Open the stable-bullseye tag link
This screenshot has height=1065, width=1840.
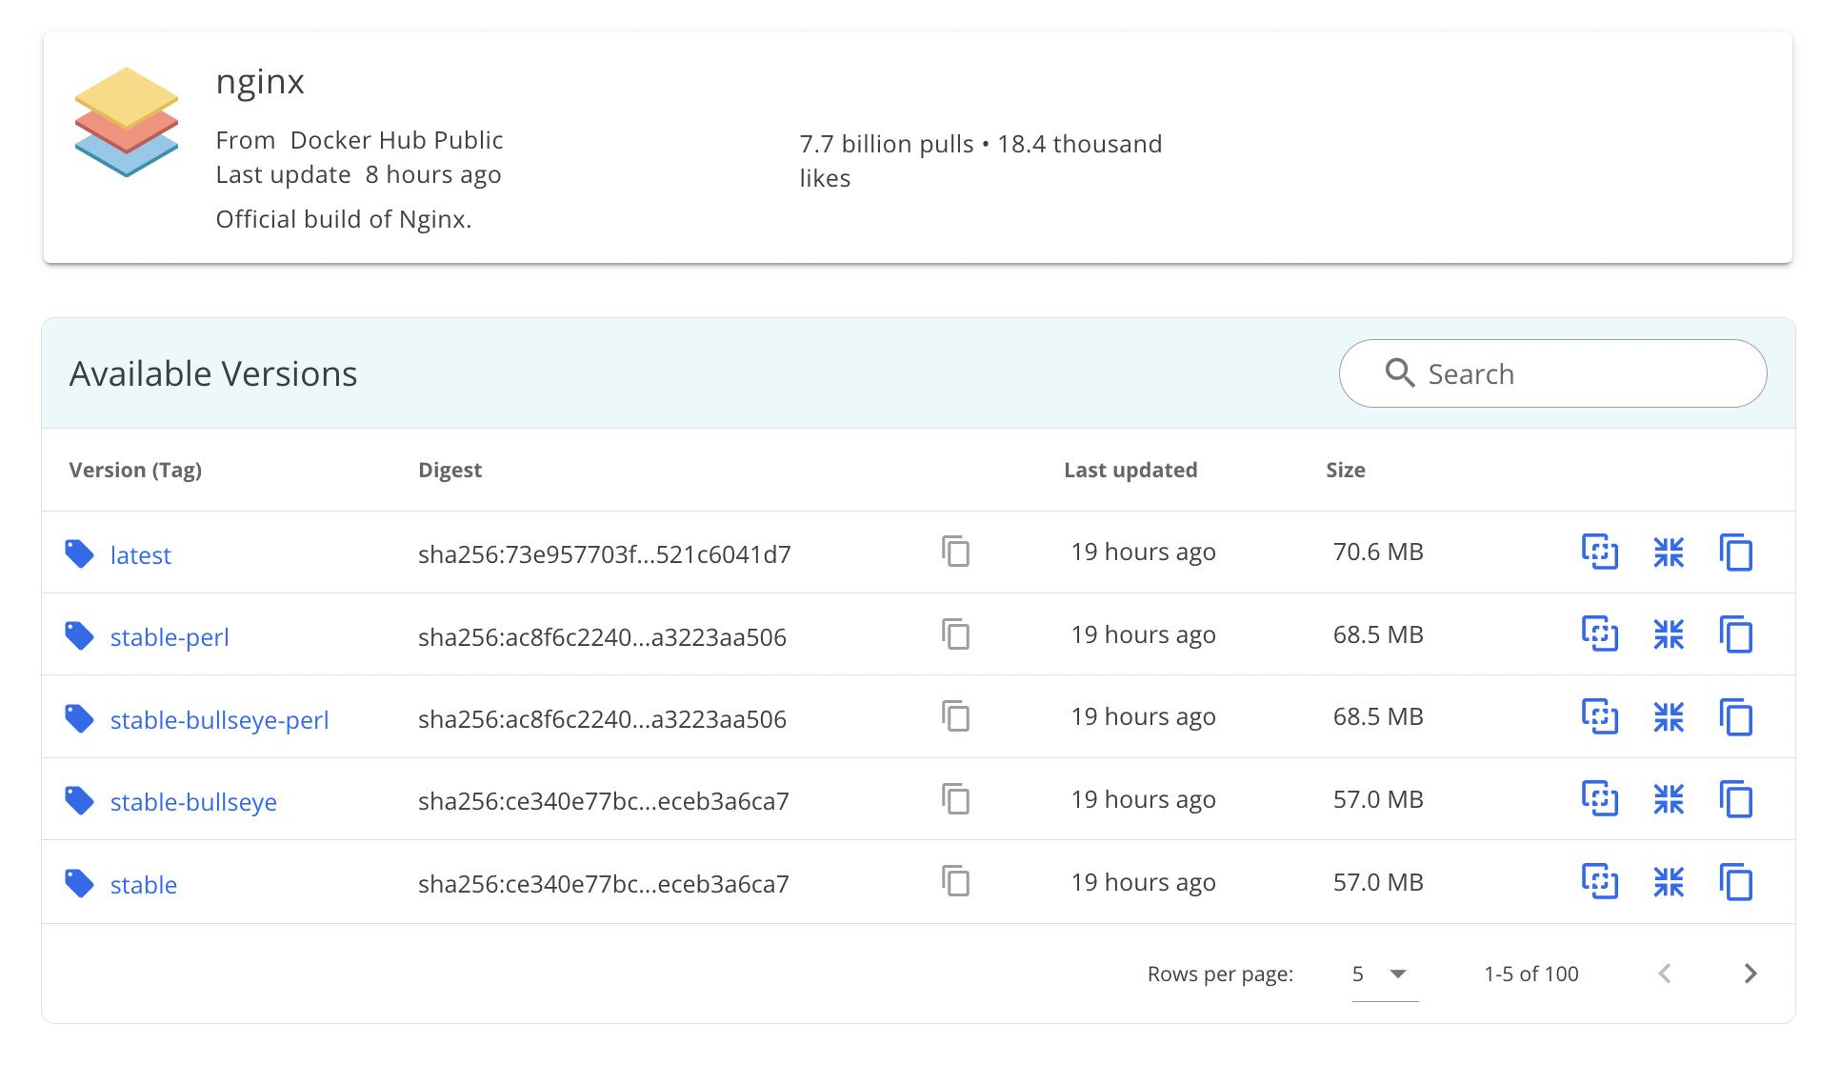pos(193,802)
